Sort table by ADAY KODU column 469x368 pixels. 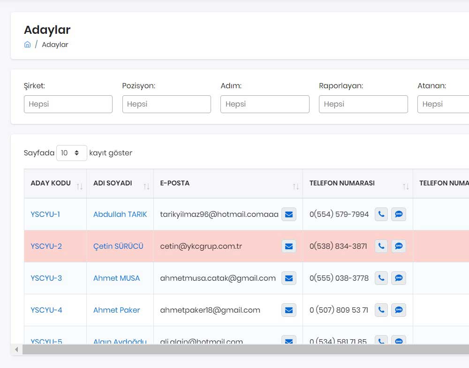coord(80,186)
